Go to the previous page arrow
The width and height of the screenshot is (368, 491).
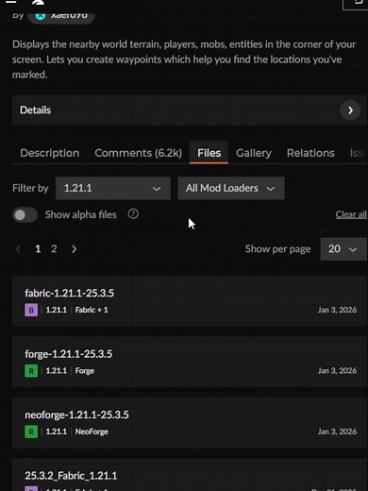tap(18, 249)
